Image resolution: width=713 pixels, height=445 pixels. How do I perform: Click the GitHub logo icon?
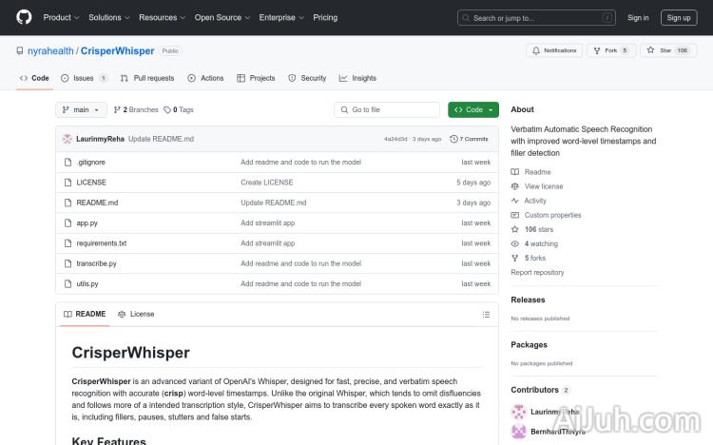tap(24, 17)
